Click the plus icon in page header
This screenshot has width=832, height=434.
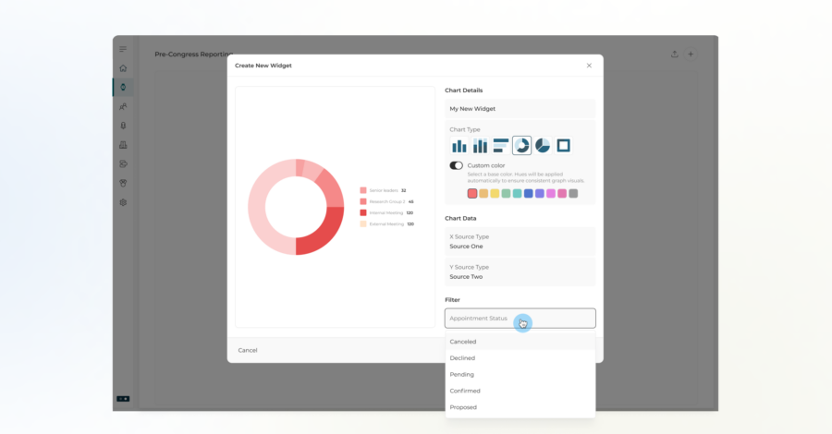(x=691, y=54)
